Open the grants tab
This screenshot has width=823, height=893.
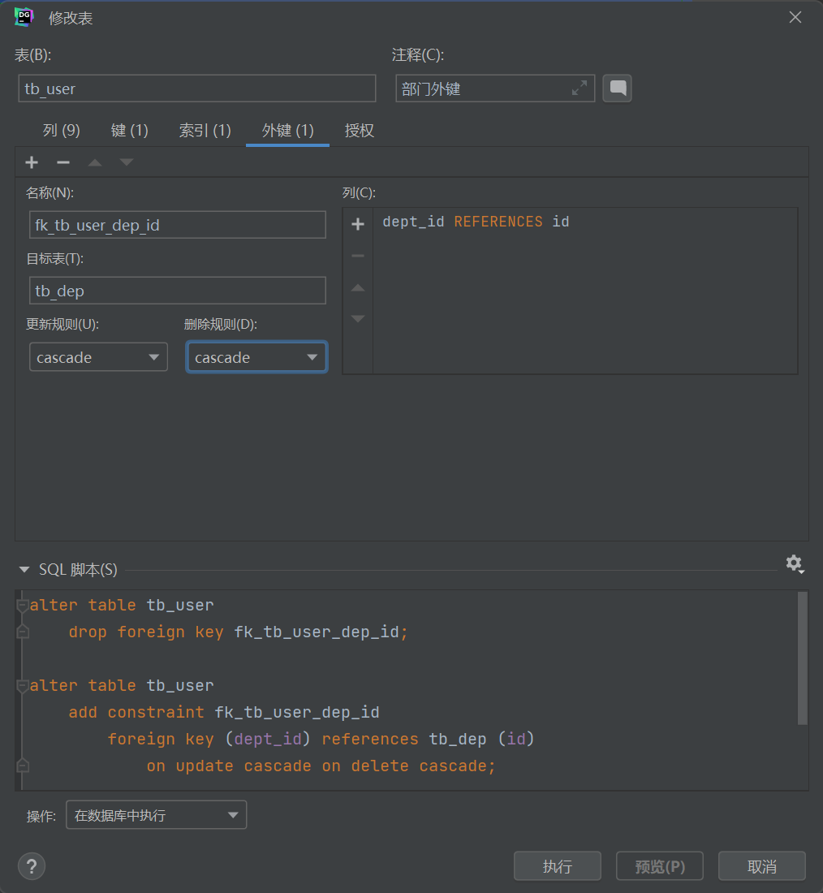(360, 131)
